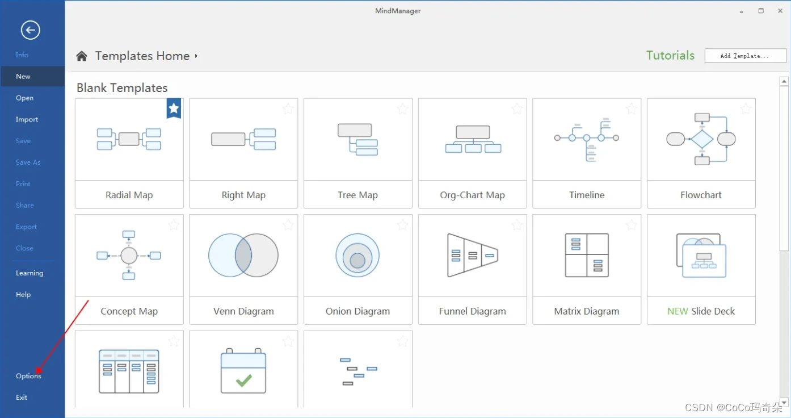Click the Add Template button
791x418 pixels.
click(745, 56)
